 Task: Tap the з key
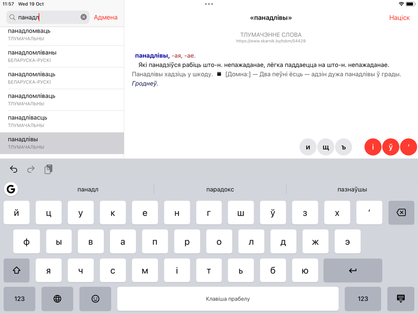305,213
